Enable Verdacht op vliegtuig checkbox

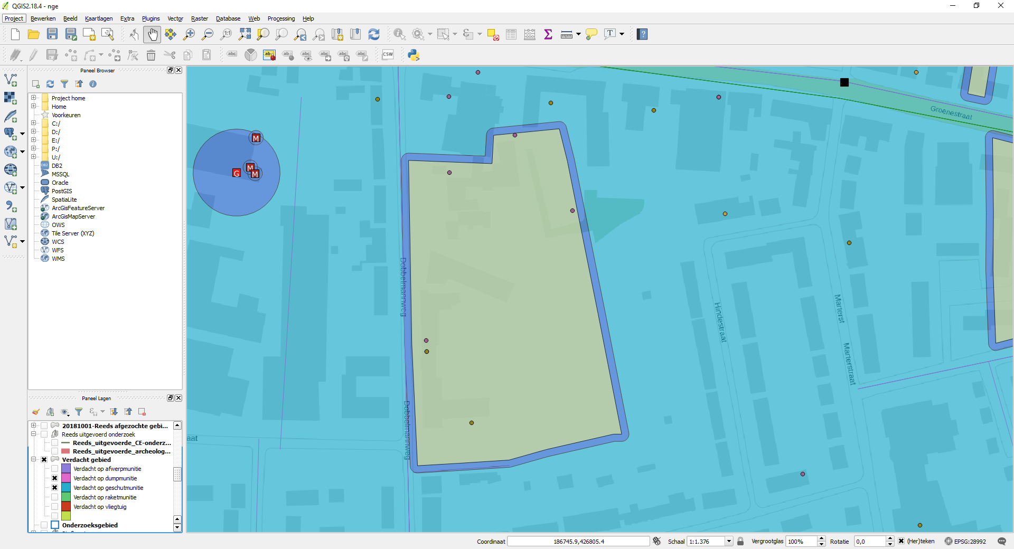54,507
